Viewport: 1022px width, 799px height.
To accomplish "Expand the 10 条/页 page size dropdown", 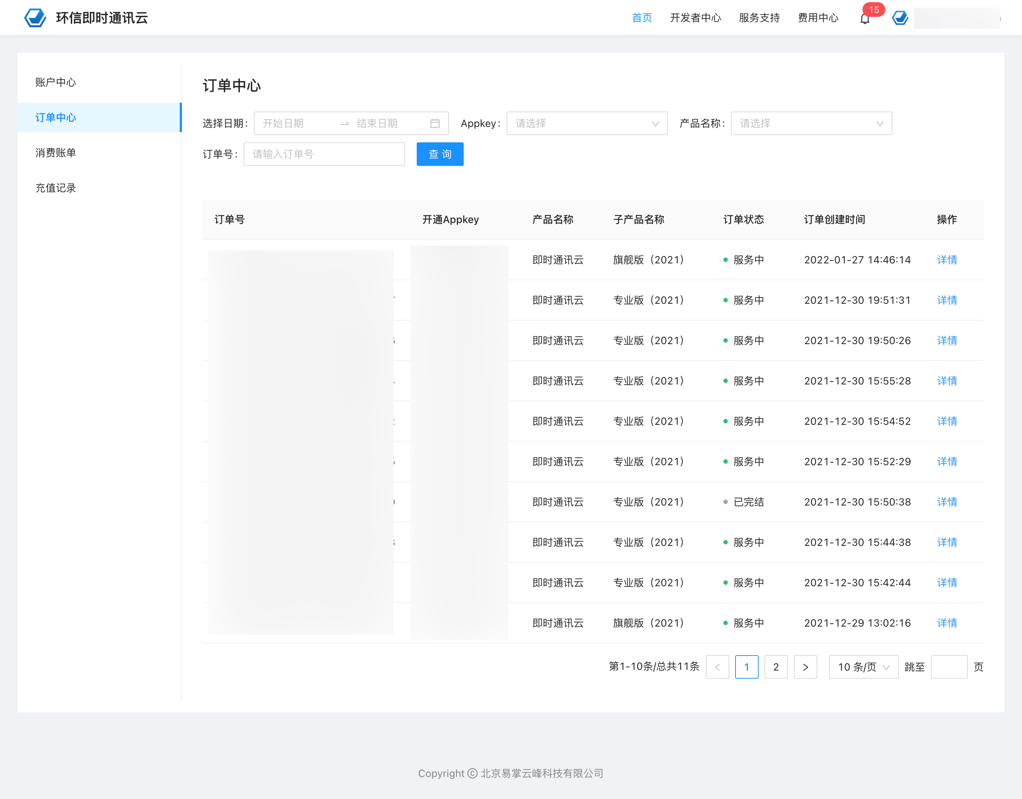I will [864, 667].
